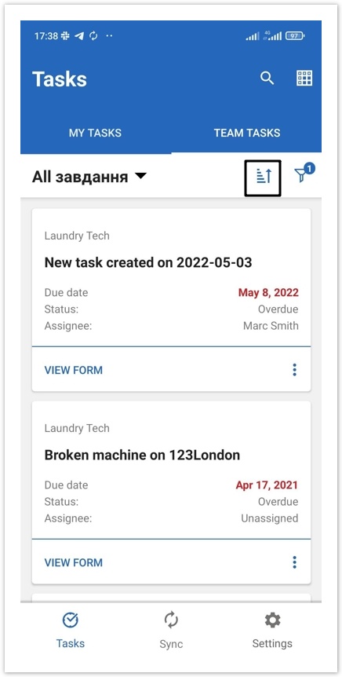Switch to the MY TASKS tab
This screenshot has height=677, width=342.
coord(96,133)
